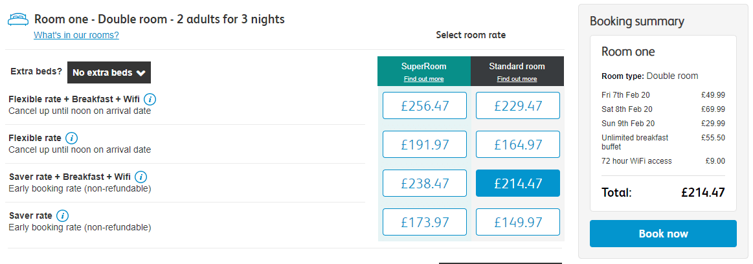
Task: Click info icon beside Flexible rate + Breakfast + Wifi
Action: pyautogui.click(x=150, y=100)
